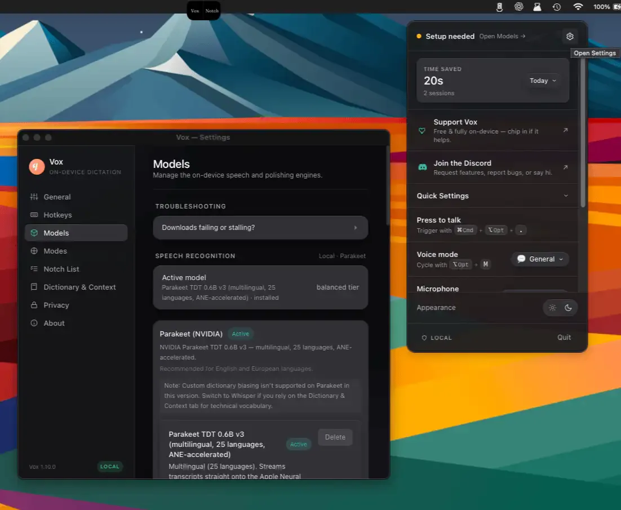
Task: Open the Notch List tab
Action: [x=76, y=269]
